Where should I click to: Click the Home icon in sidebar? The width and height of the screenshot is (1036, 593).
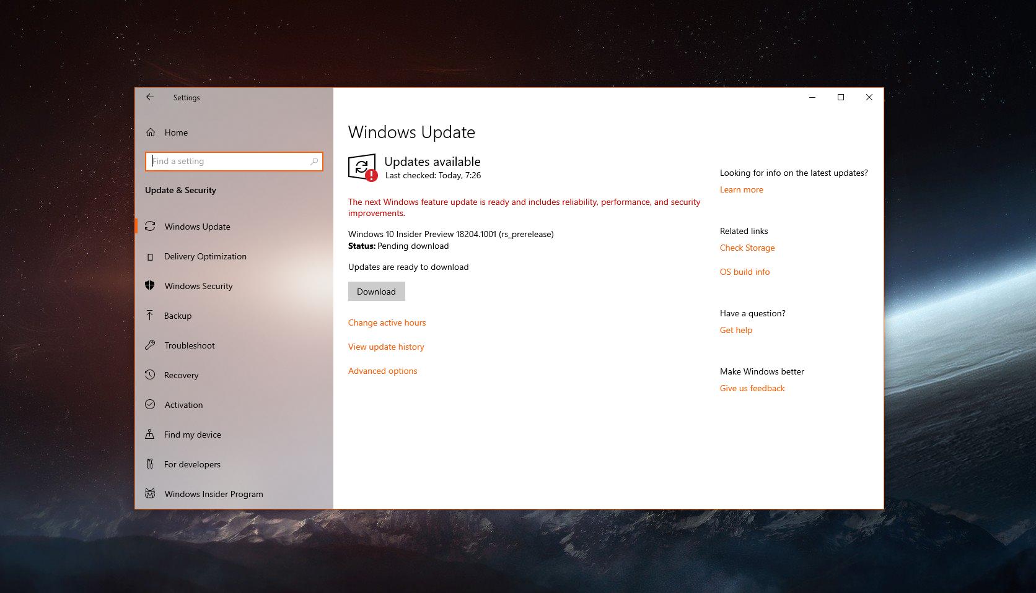[x=151, y=132]
